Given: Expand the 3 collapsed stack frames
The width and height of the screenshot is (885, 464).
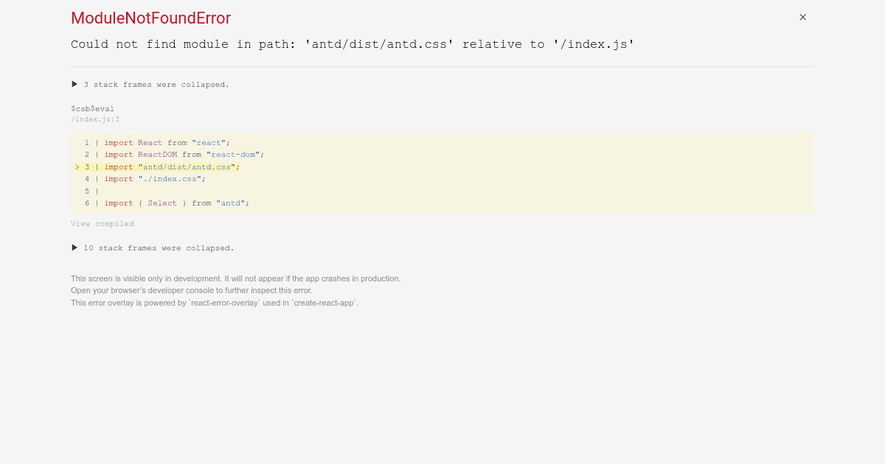Looking at the screenshot, I should click(x=150, y=84).
